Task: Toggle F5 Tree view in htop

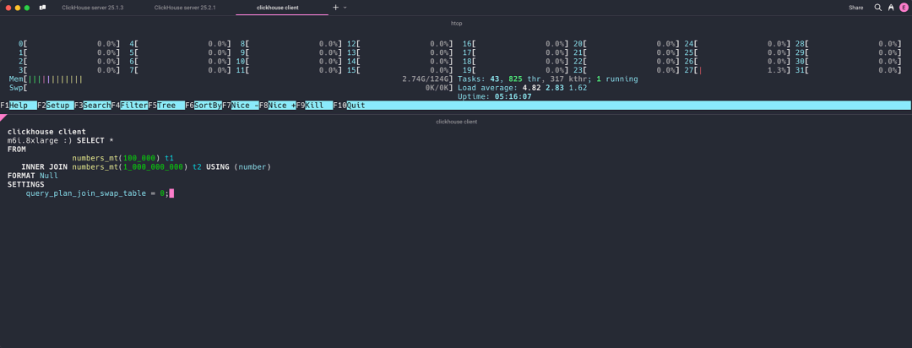Action: tap(166, 106)
